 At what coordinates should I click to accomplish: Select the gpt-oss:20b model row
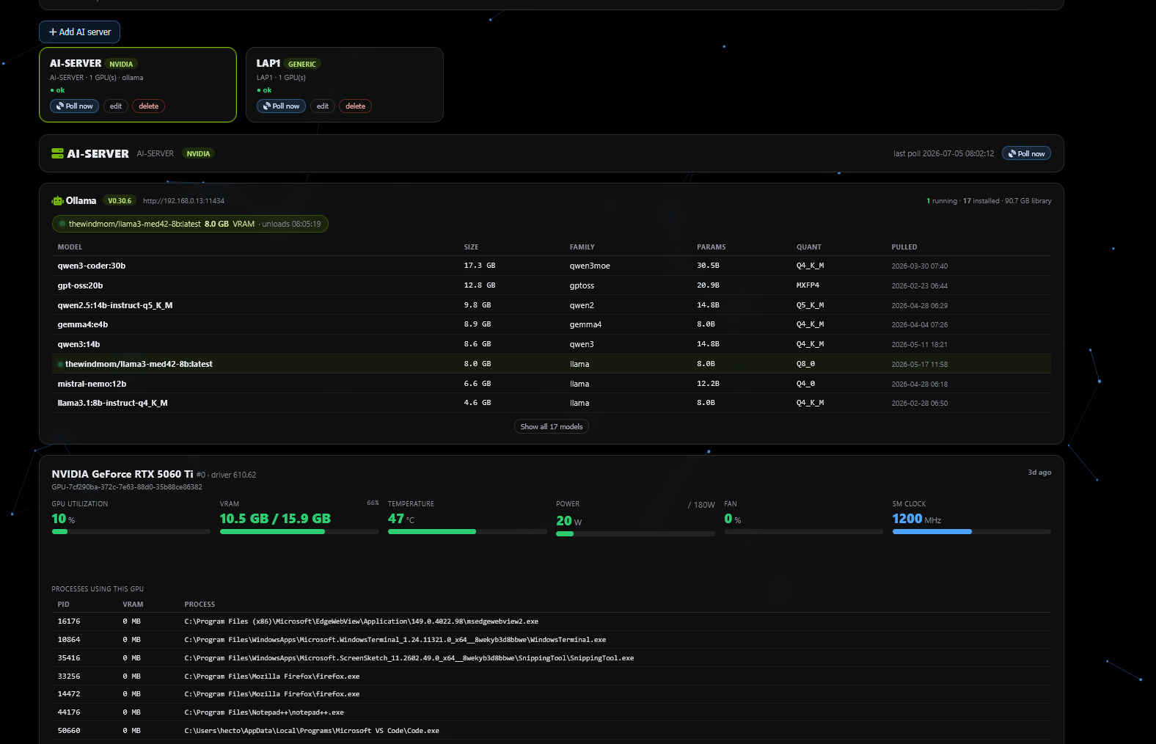pos(552,285)
